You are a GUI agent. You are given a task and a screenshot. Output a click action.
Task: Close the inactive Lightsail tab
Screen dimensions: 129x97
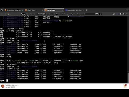click(x=43, y=10)
